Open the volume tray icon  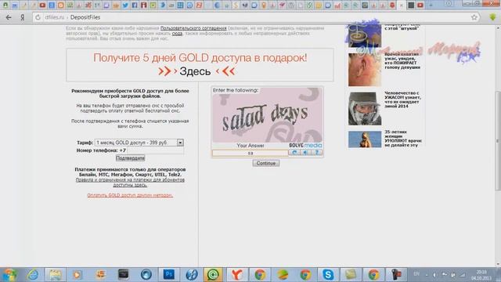[x=434, y=275]
